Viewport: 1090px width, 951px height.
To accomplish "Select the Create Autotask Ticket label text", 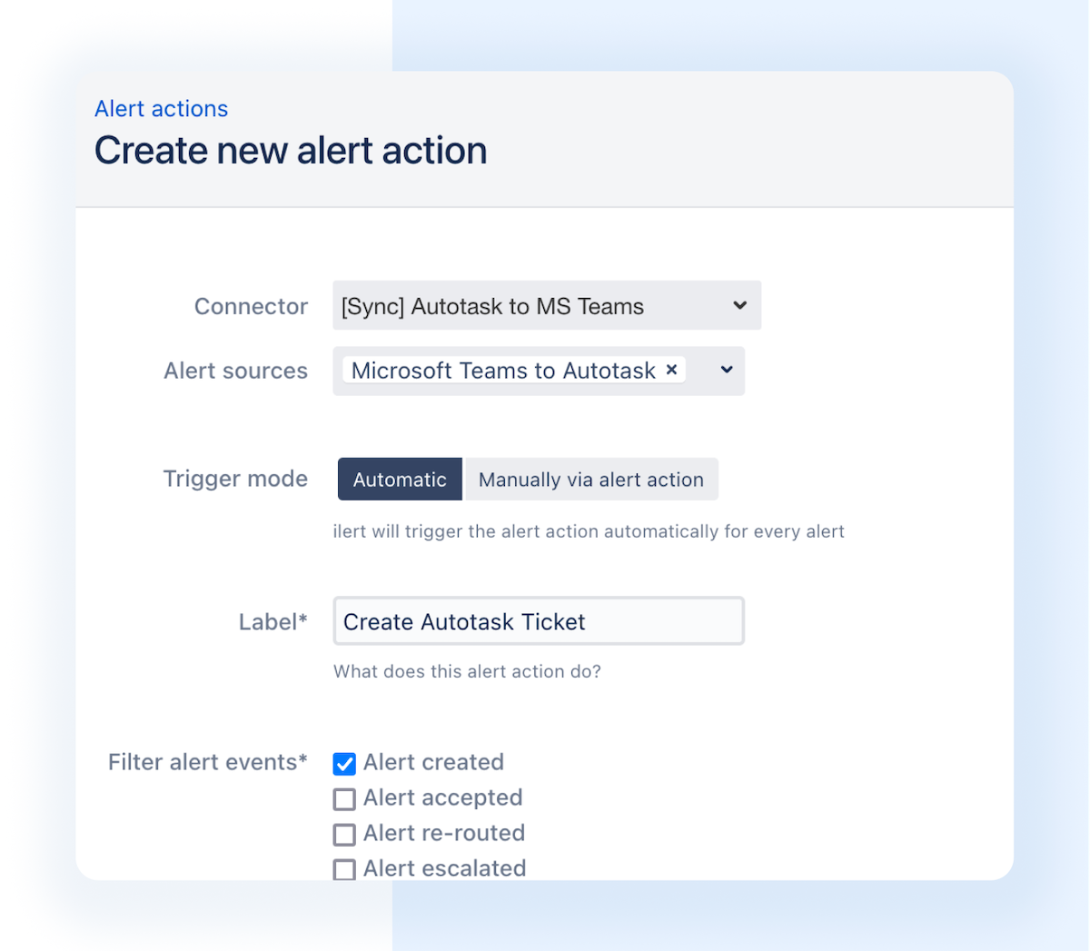I will click(x=463, y=621).
